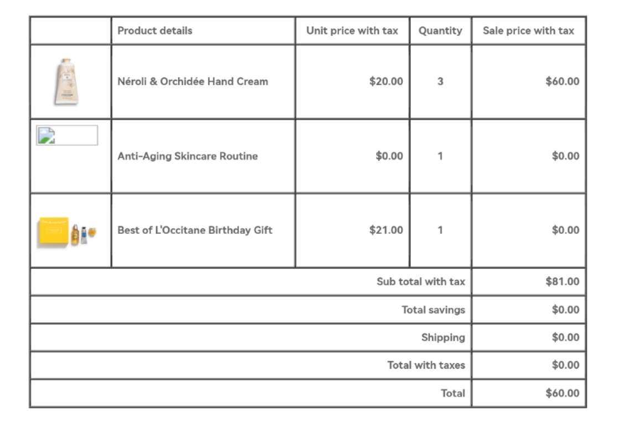Click the yellow Birthday Gift box image

(54, 232)
